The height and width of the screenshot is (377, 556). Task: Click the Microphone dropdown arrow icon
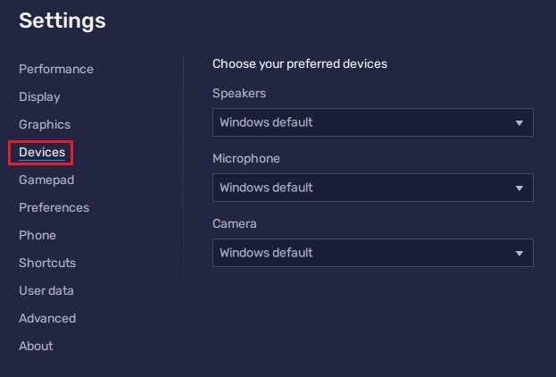(x=519, y=188)
